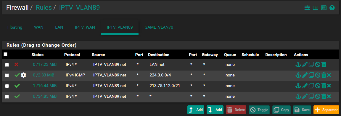Disable the 213.75.112.0/21 rule

[x=317, y=86]
